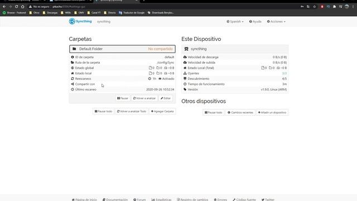357x201 pixels.
Task: Click Pausar todo under the folders list
Action: [x=103, y=111]
